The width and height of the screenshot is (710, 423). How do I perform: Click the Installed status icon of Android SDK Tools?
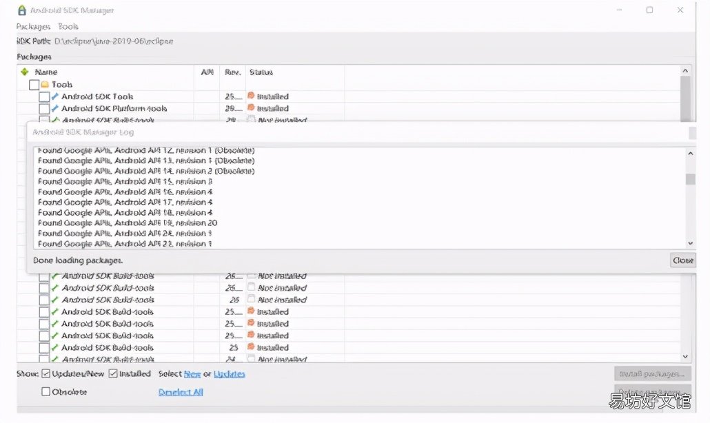point(251,96)
